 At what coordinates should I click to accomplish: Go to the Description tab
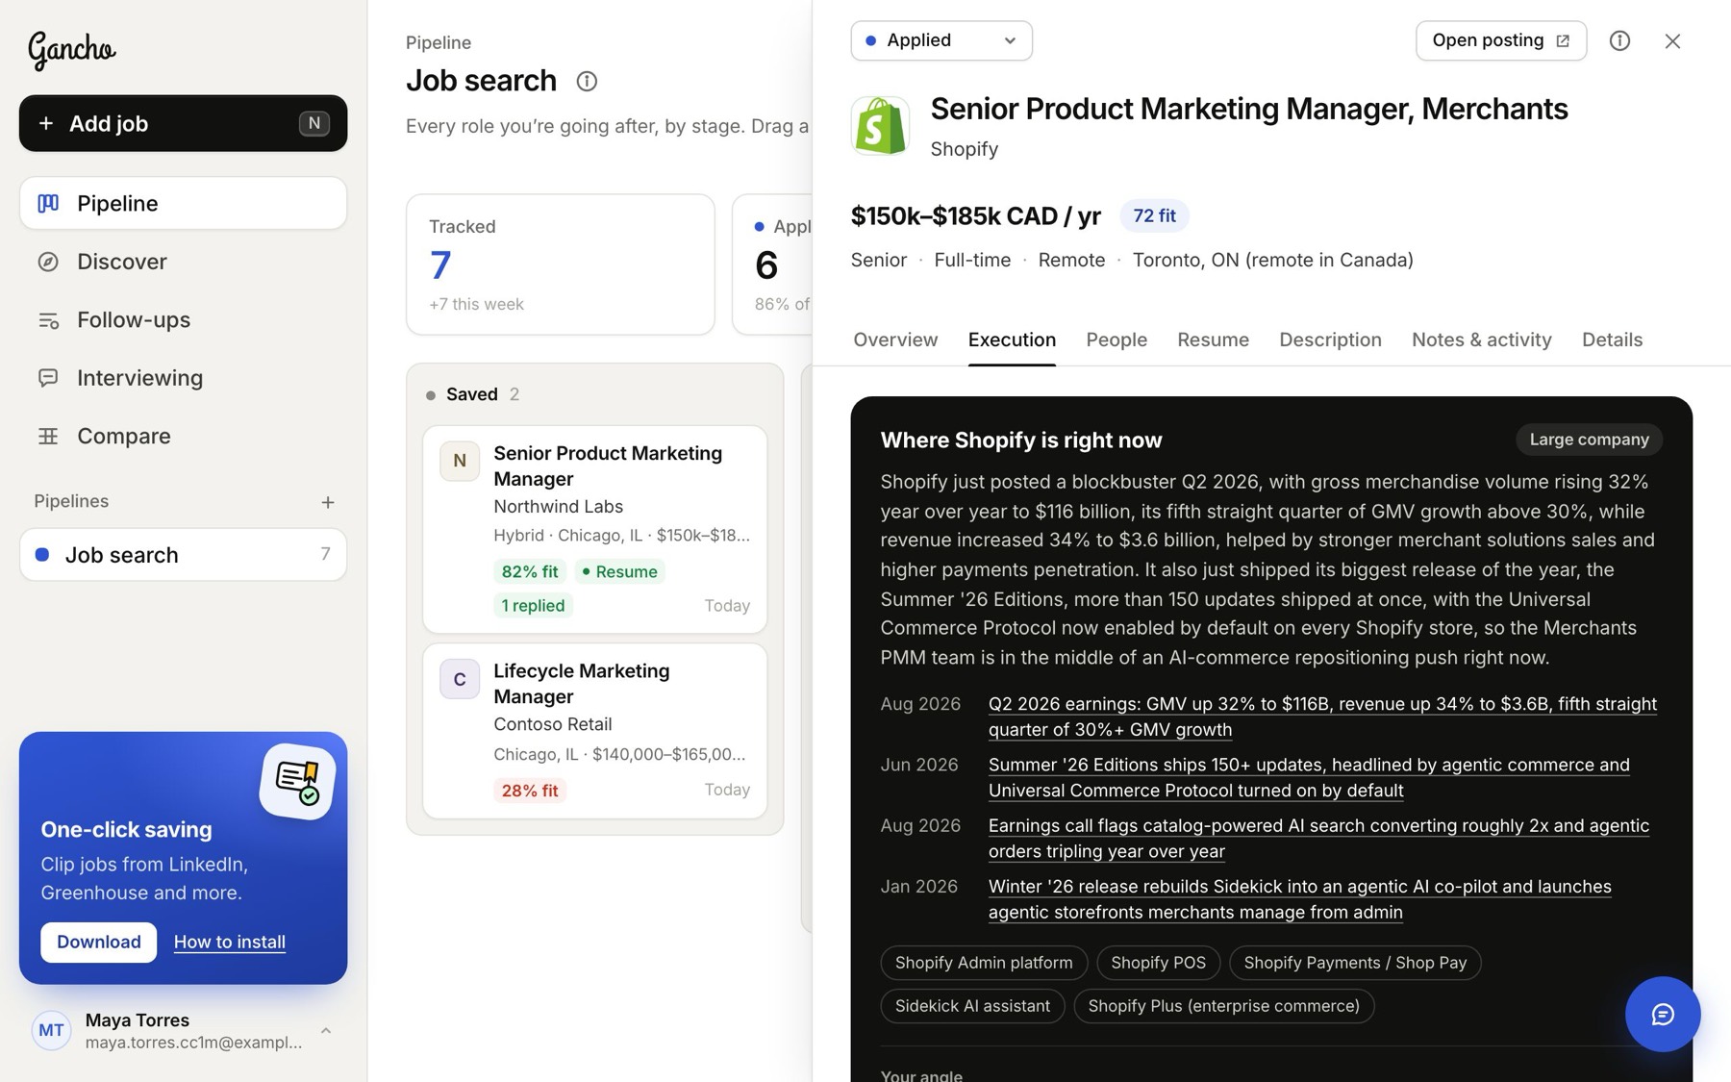click(1330, 340)
